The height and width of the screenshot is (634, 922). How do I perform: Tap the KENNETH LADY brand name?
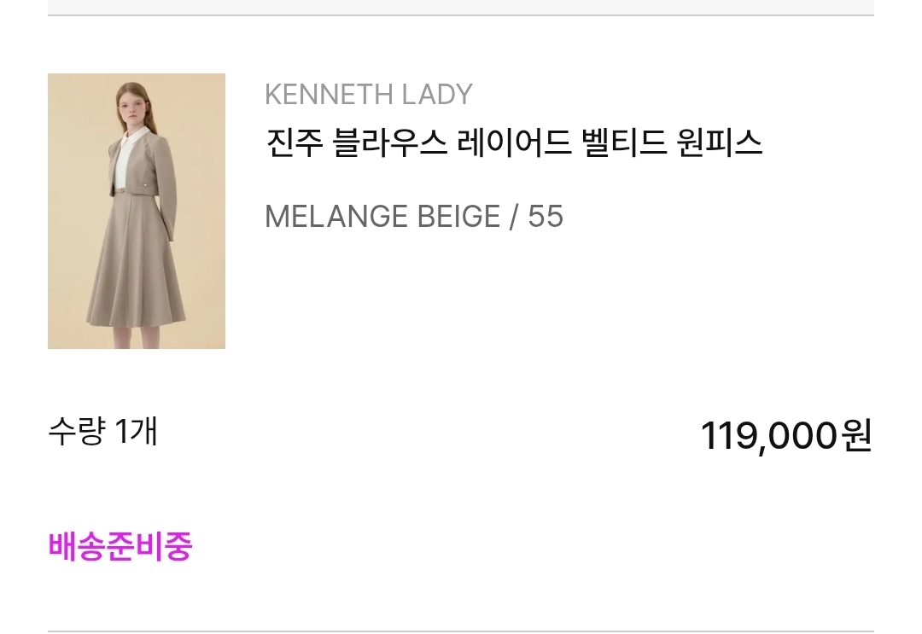[368, 95]
